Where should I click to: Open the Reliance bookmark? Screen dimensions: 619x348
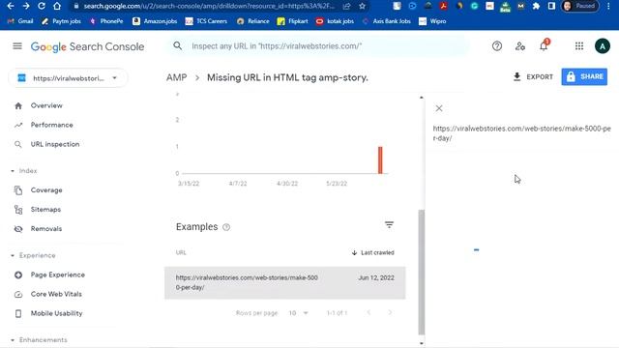[252, 21]
